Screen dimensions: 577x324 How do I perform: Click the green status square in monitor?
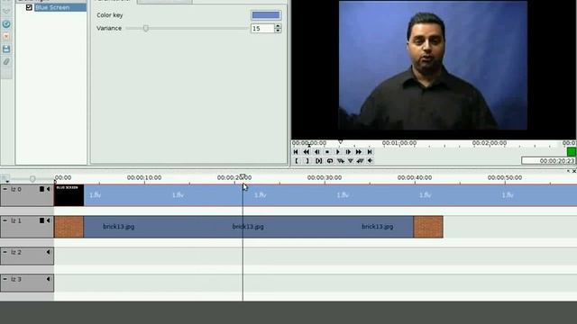(x=571, y=152)
